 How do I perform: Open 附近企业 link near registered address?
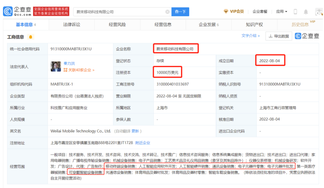pyautogui.click(x=143, y=143)
